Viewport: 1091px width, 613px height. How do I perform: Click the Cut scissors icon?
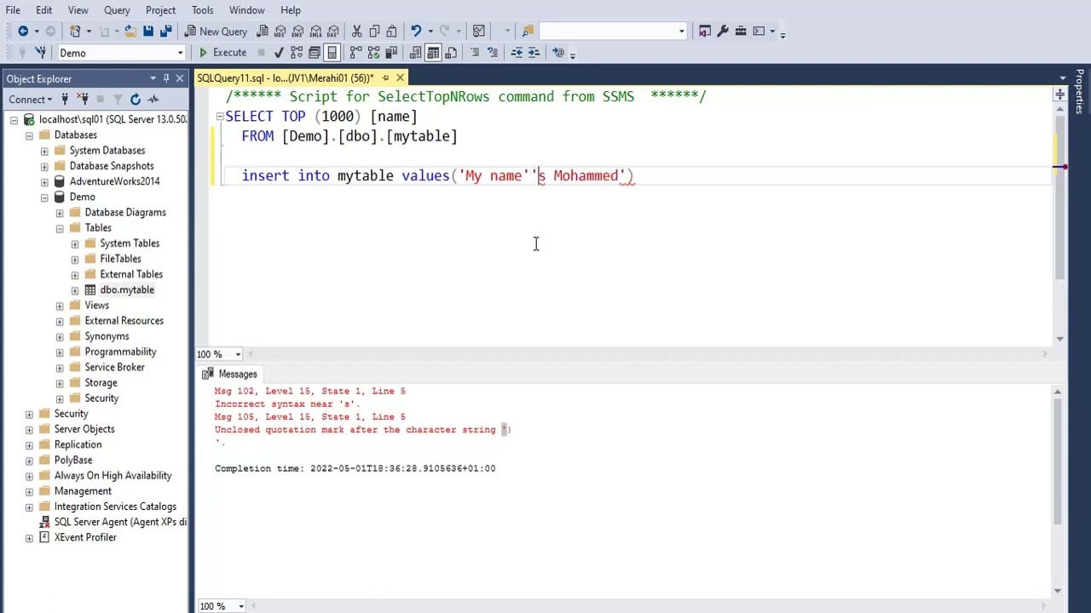356,32
